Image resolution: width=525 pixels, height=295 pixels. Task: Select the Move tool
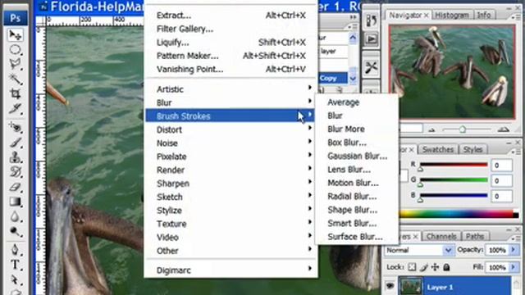(x=15, y=34)
